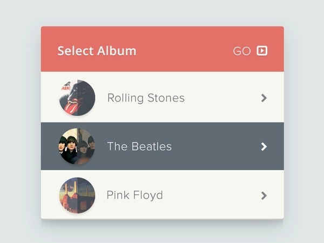Image resolution: width=324 pixels, height=243 pixels.
Task: Expand Rolling Stones via its chevron arrow
Action: click(x=264, y=98)
